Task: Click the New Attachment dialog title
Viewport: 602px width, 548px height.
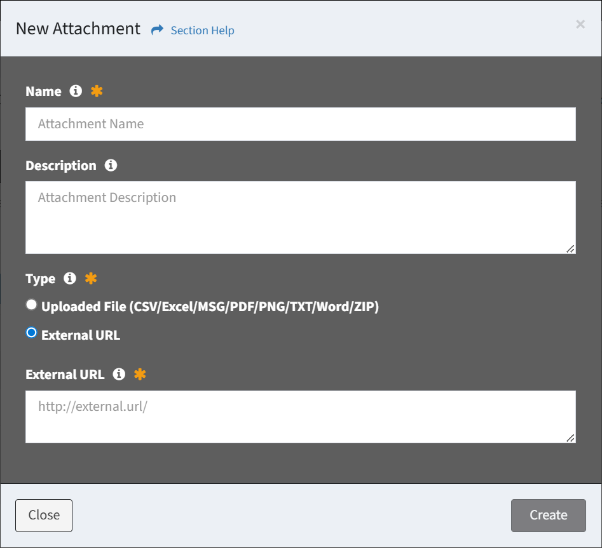Action: [x=78, y=29]
